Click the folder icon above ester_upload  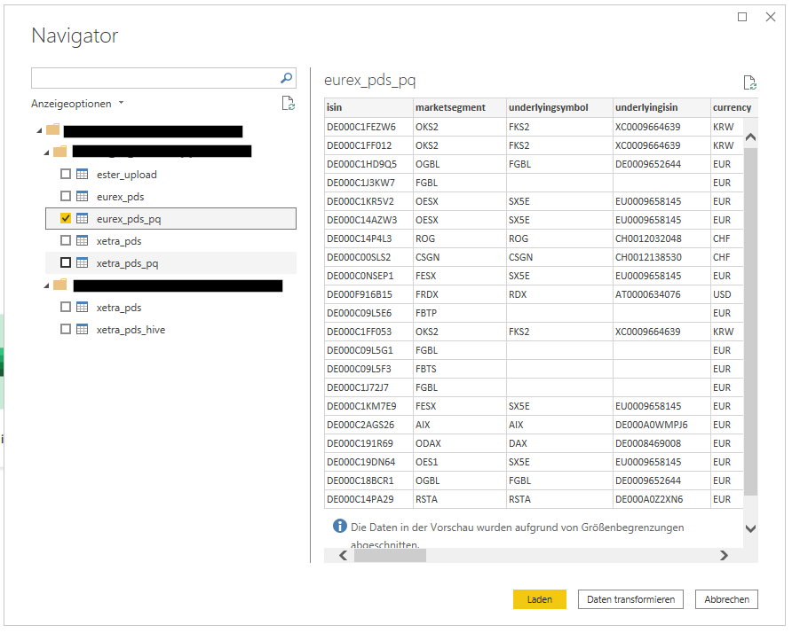(60, 151)
